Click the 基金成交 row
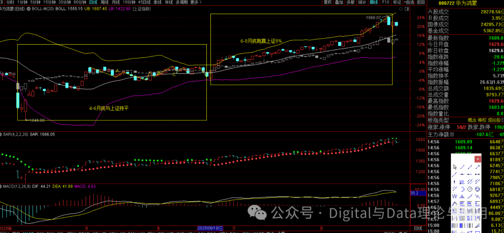Image resolution: width=504 pixels, height=233 pixels. coord(465,31)
